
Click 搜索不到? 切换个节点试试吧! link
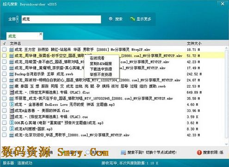[152, 152]
